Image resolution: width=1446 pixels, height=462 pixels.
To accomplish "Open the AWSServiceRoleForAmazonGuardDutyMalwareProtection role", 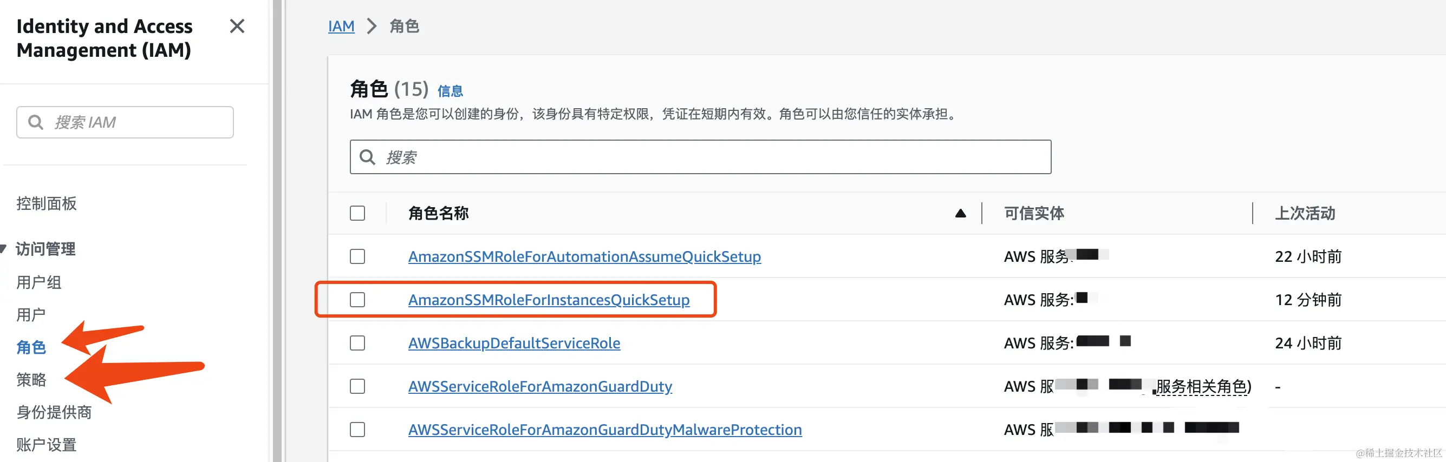I will pyautogui.click(x=604, y=430).
